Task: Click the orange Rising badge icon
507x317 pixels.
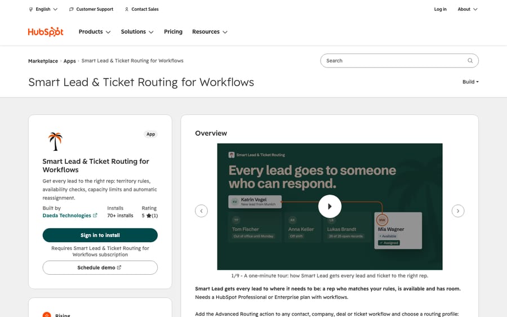Action: click(x=47, y=315)
